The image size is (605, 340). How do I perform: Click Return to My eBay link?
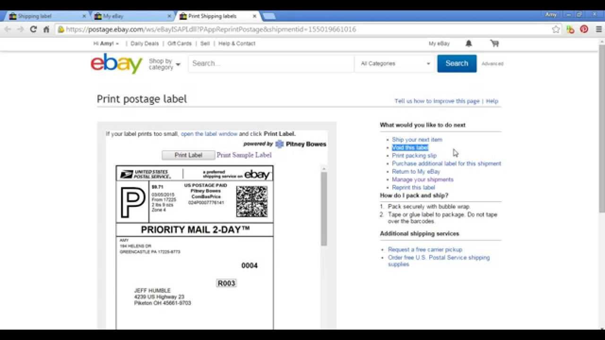(416, 172)
